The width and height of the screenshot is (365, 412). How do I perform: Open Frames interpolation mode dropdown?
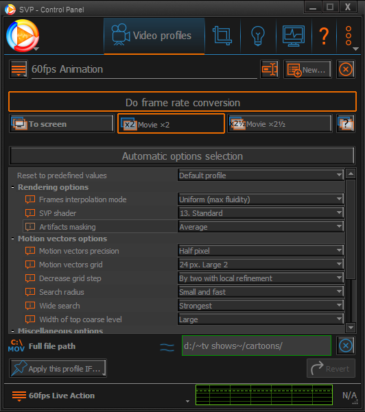tap(261, 199)
